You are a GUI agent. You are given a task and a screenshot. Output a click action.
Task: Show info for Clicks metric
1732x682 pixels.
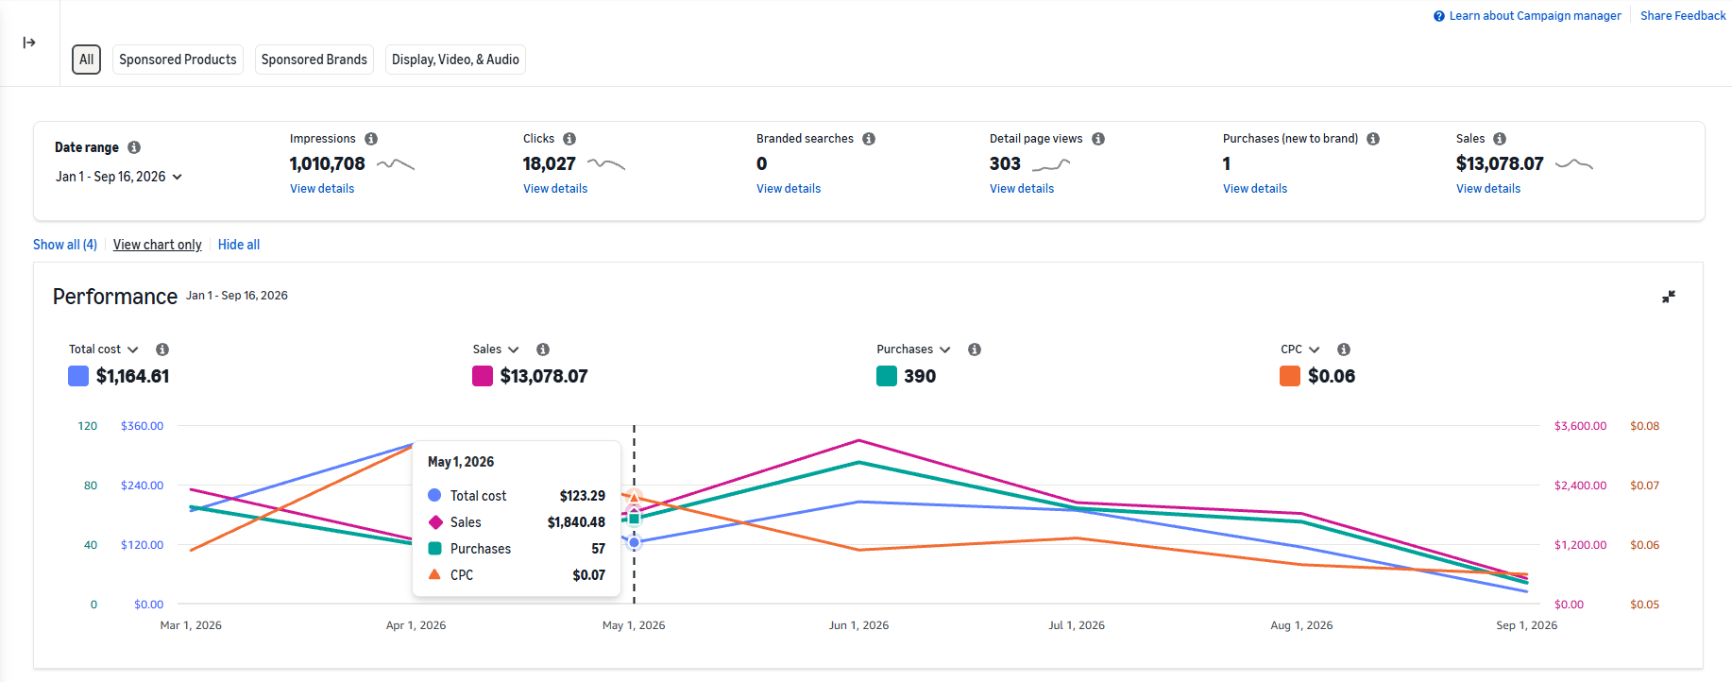coord(569,139)
